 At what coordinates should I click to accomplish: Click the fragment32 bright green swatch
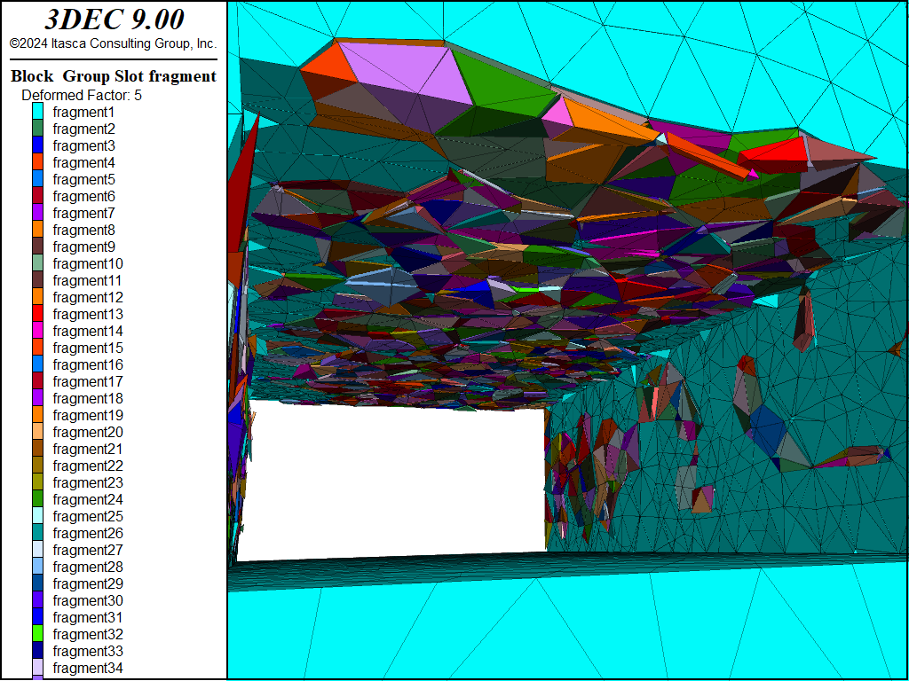[38, 635]
